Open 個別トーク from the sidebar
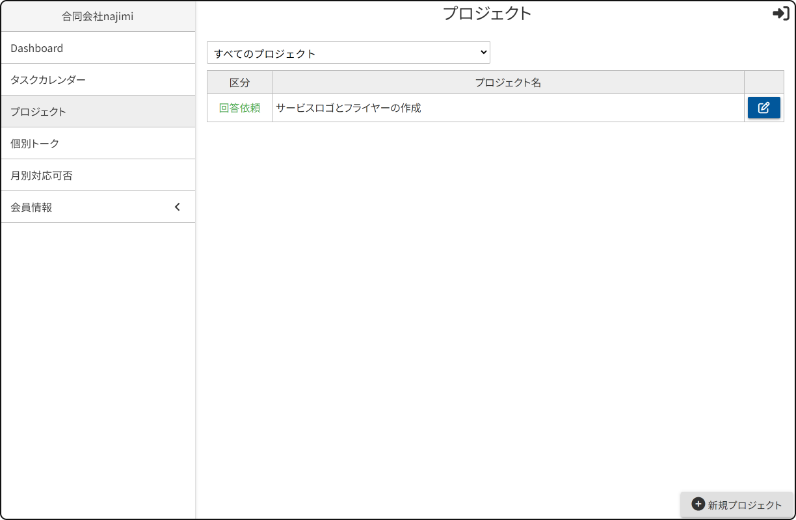 coord(34,144)
